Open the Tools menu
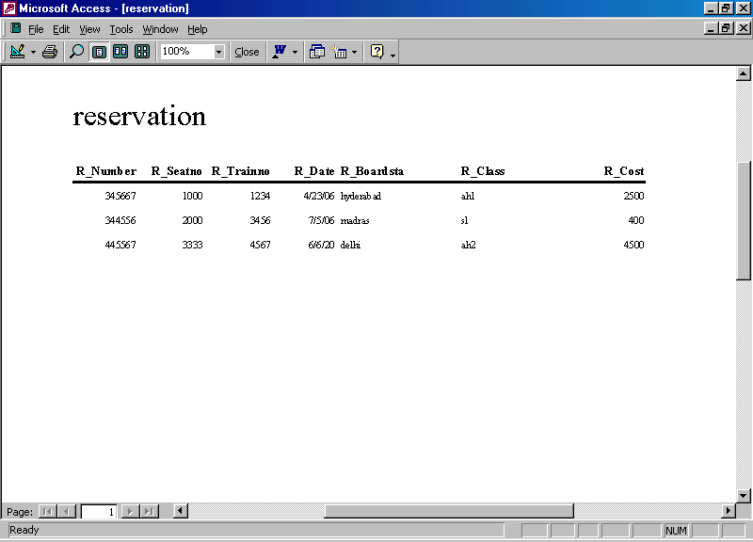The height and width of the screenshot is (542, 753). click(x=121, y=29)
